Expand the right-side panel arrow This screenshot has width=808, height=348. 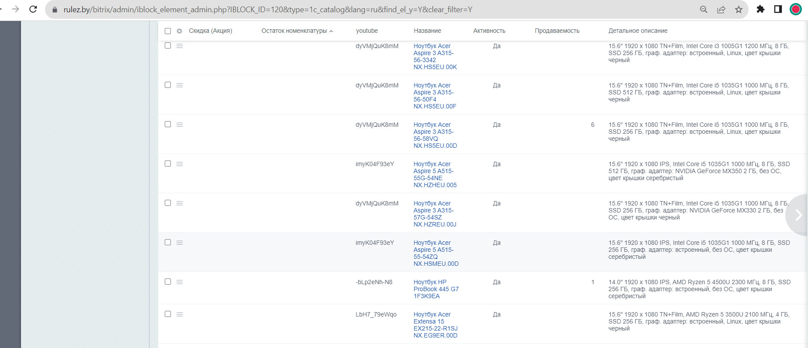tap(798, 215)
